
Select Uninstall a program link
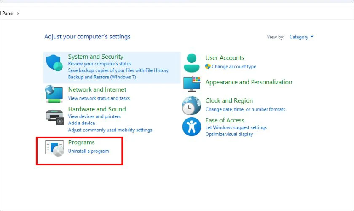(x=88, y=151)
